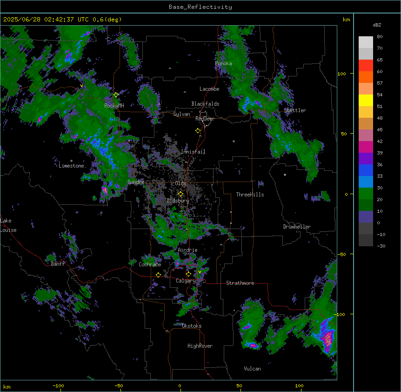Click the Airdrie label

point(187,250)
